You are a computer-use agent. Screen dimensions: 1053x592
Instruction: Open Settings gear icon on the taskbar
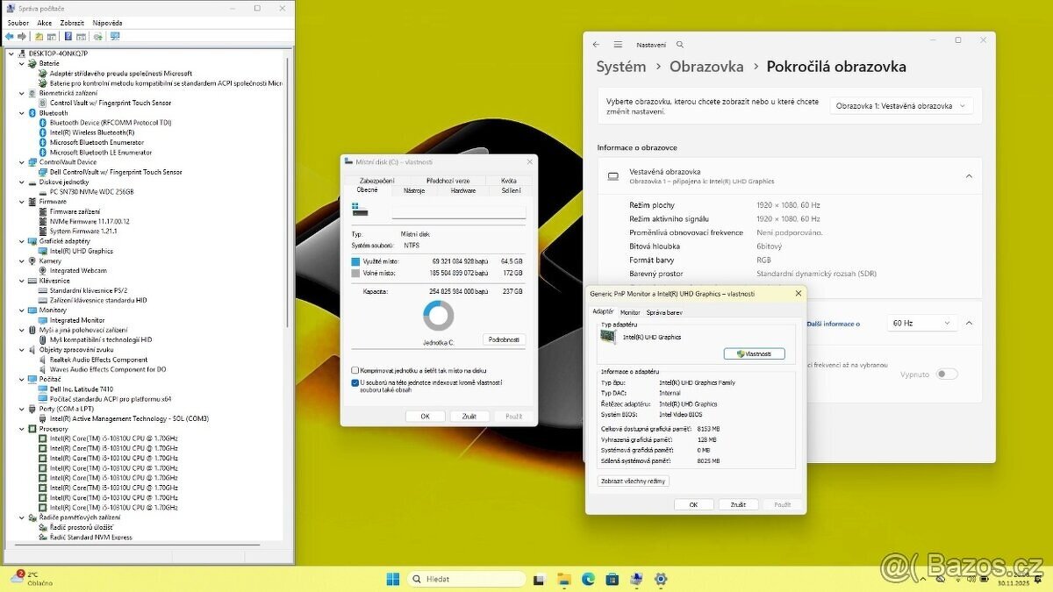(660, 580)
